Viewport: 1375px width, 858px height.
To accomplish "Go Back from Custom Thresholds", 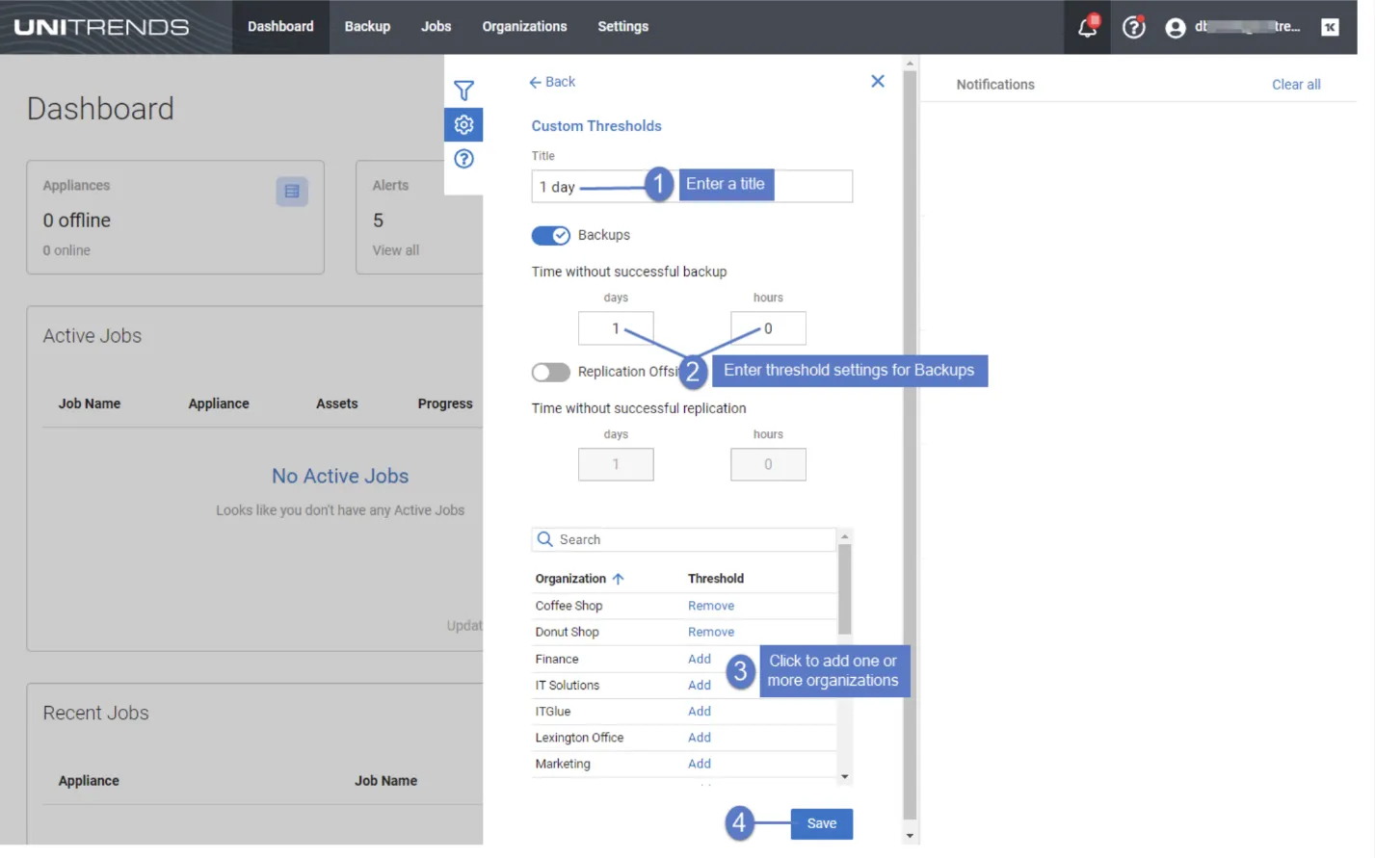I will 552,82.
